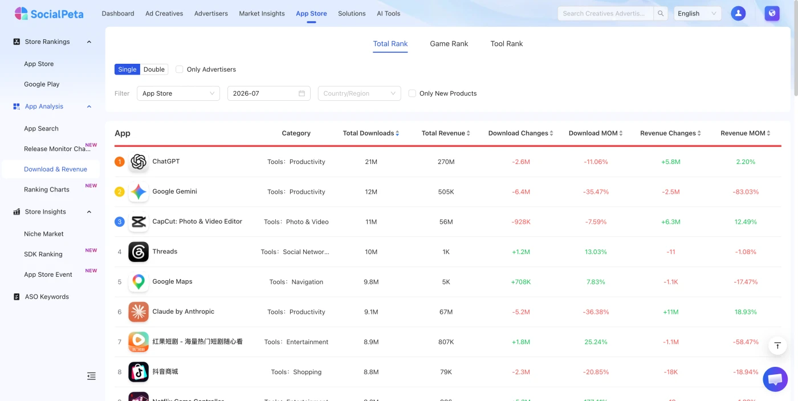Click the ChatGPT app name
The height and width of the screenshot is (401, 798).
tap(166, 162)
